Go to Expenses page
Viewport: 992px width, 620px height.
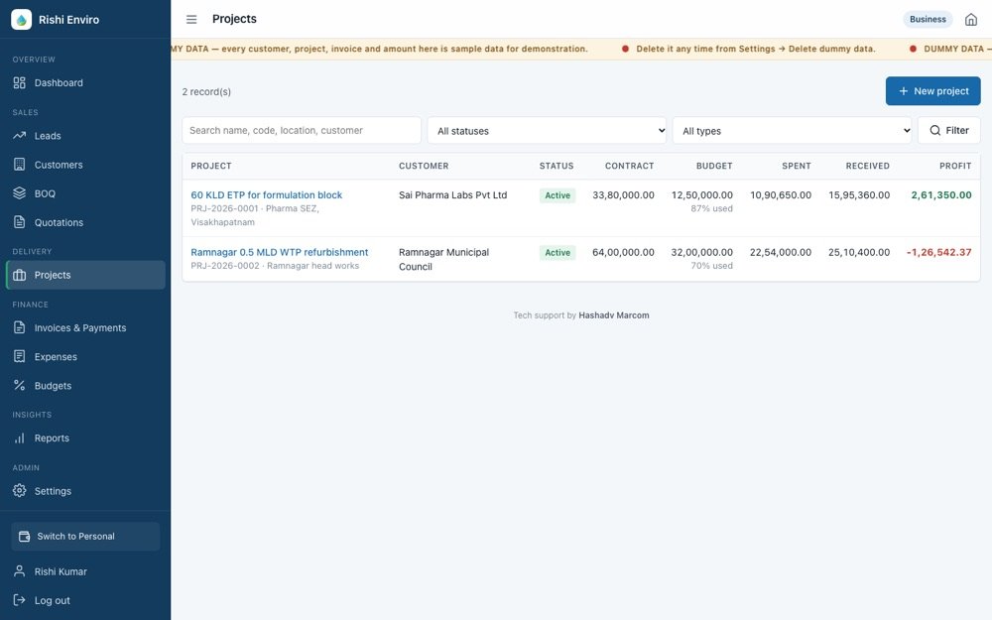click(x=85, y=357)
